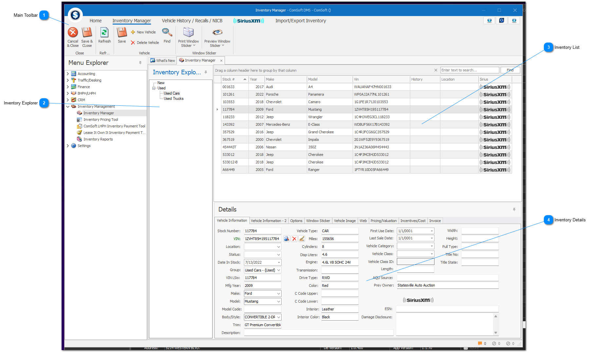Select the Chevrolet Camaro row
The width and height of the screenshot is (591, 353).
[366, 102]
